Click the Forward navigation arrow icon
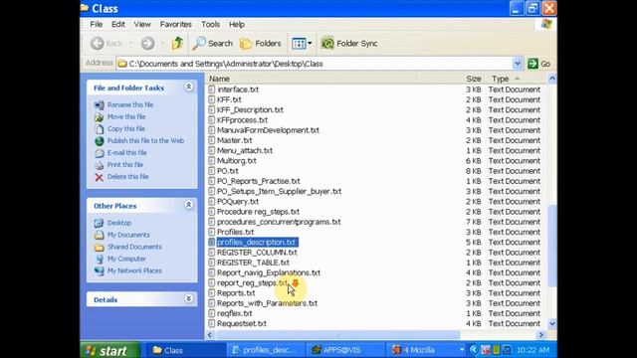The height and width of the screenshot is (358, 637). tap(147, 43)
